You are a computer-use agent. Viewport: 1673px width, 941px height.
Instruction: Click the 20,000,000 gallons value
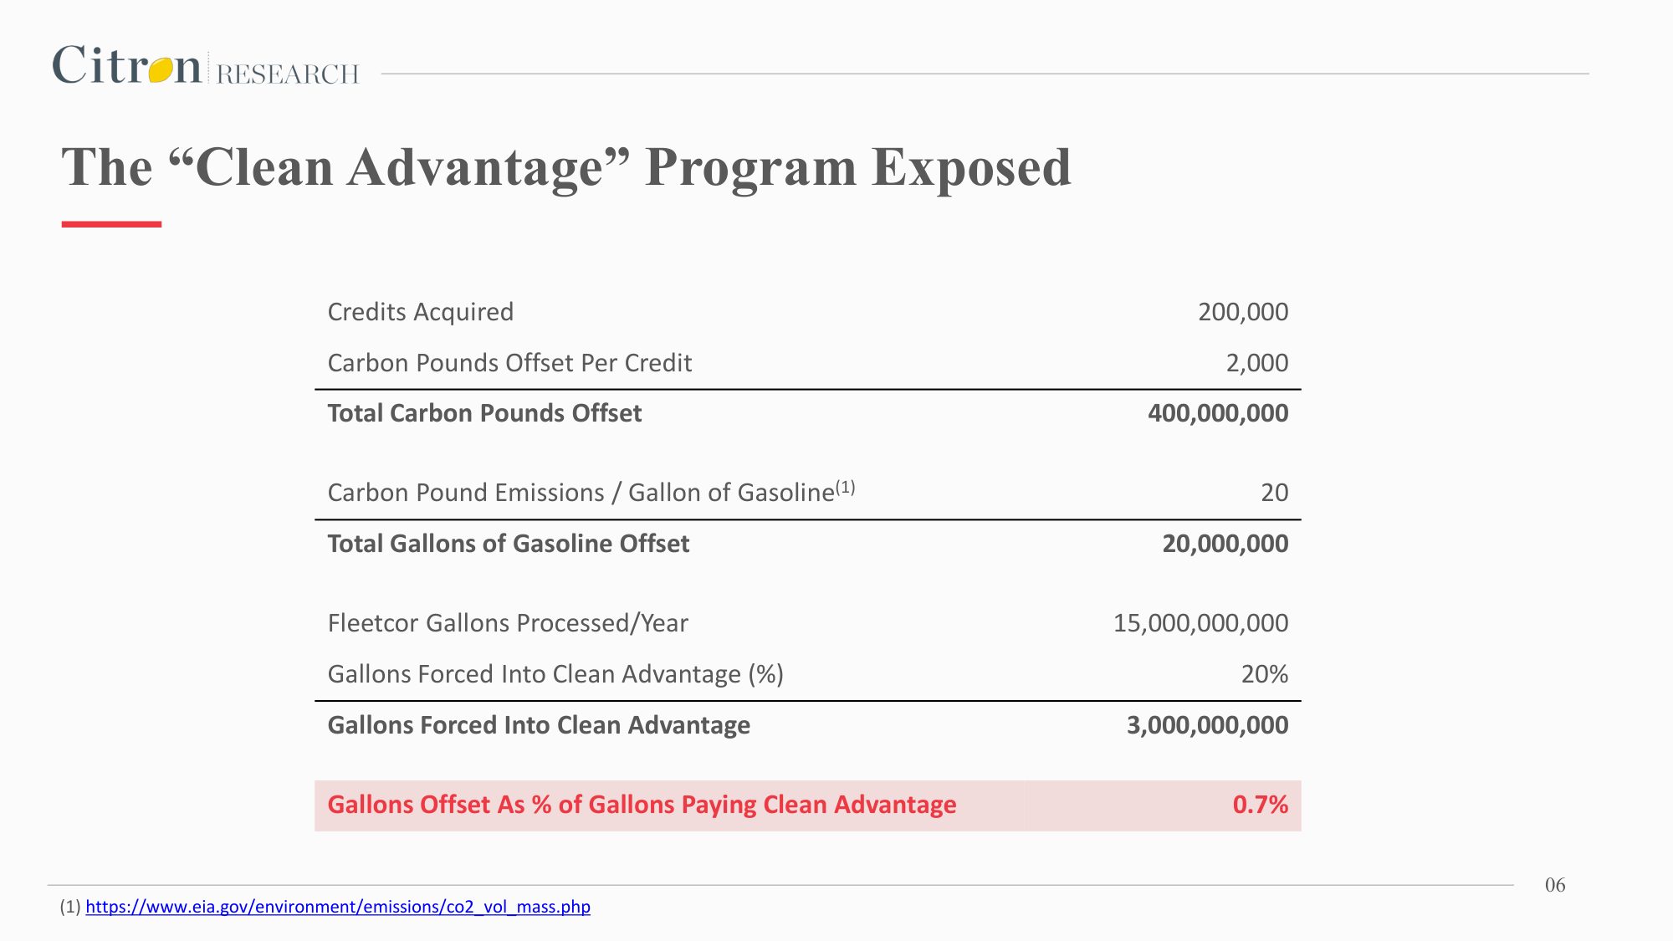pos(1225,544)
